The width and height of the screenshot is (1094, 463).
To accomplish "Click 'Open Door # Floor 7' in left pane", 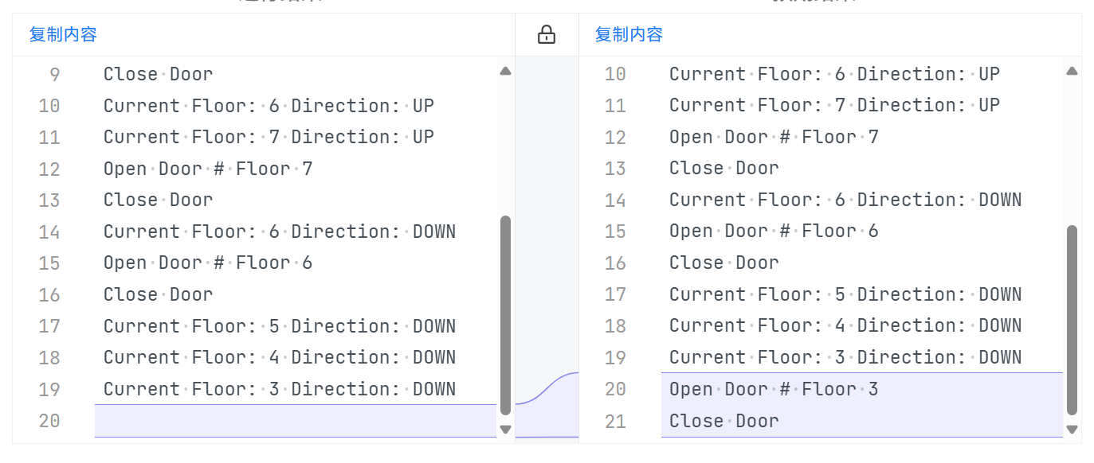I will coord(207,169).
